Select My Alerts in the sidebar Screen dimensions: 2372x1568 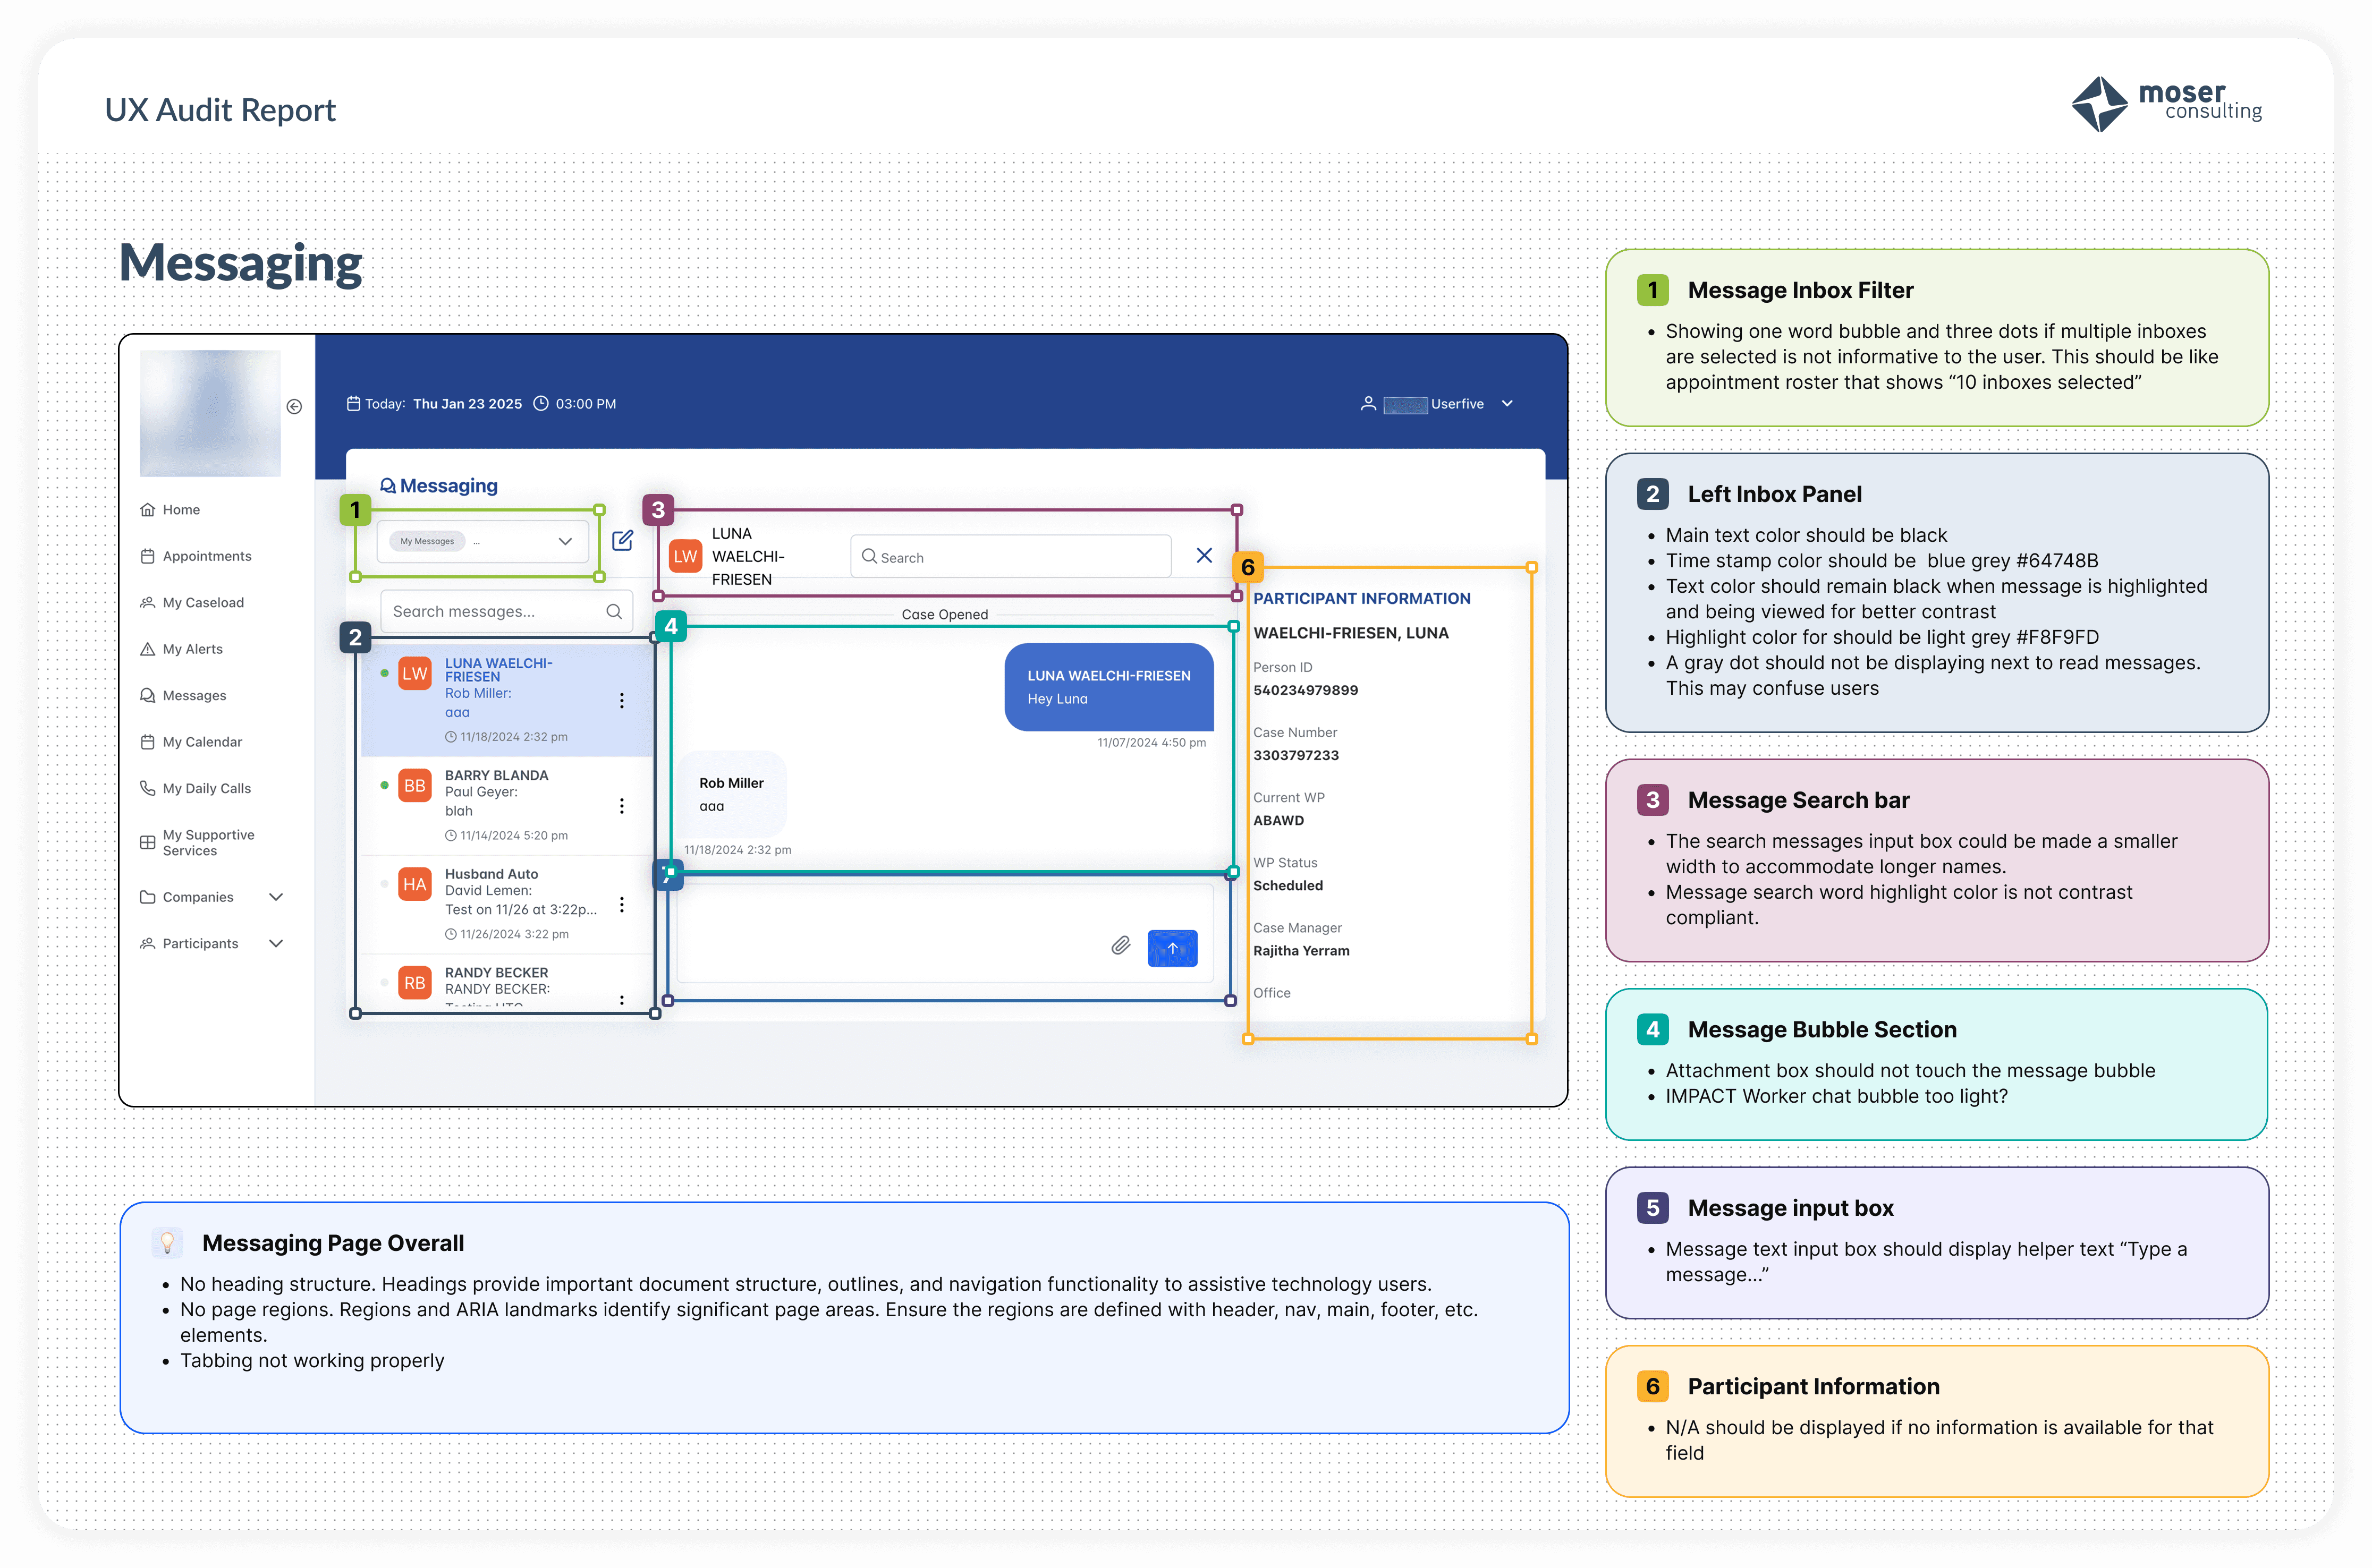point(192,649)
